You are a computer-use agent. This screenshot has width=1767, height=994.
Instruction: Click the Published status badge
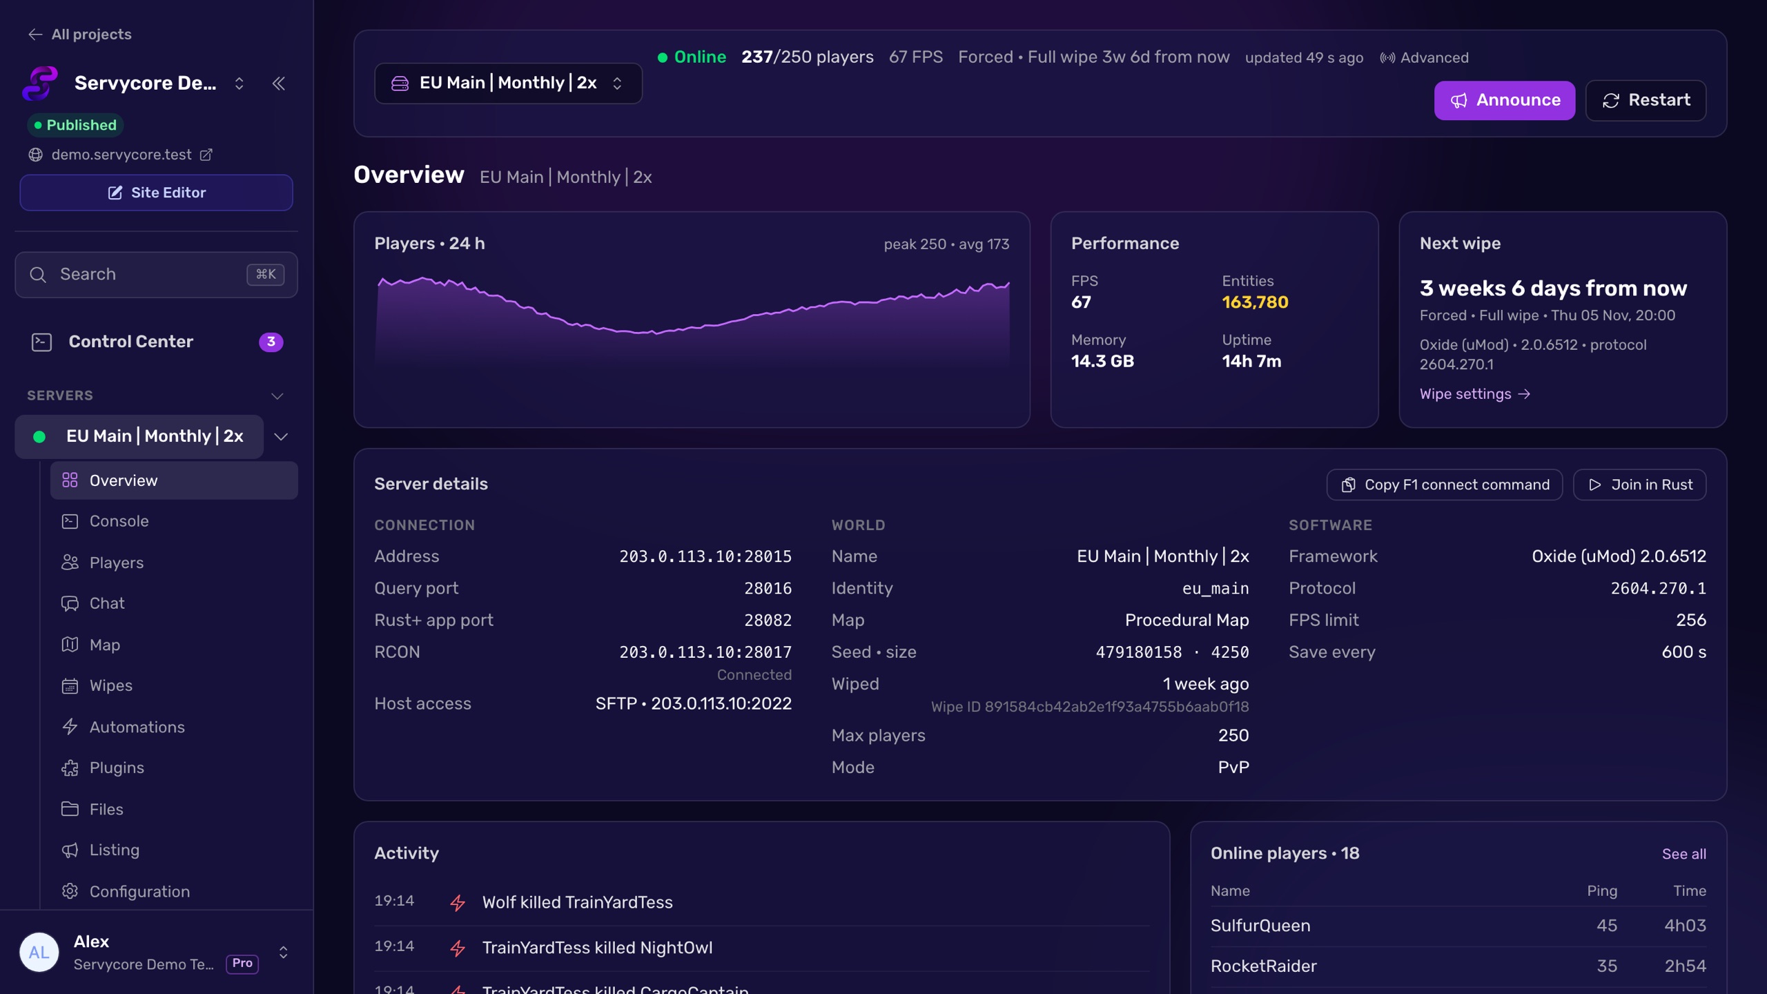click(76, 125)
